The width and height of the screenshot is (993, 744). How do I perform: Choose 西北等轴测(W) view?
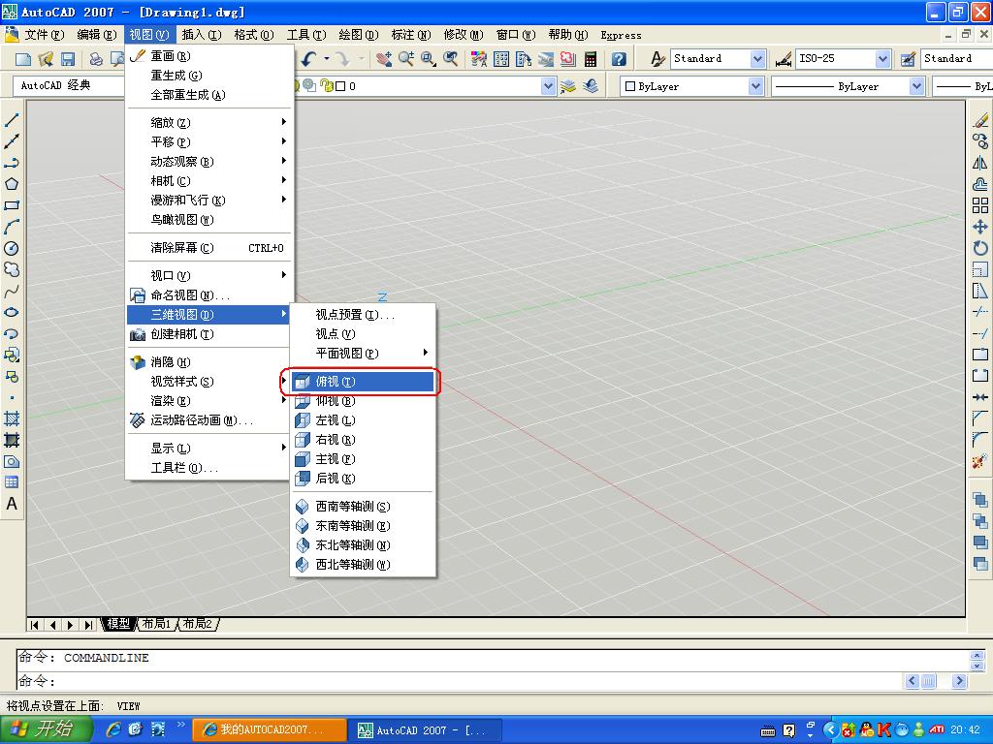click(363, 565)
